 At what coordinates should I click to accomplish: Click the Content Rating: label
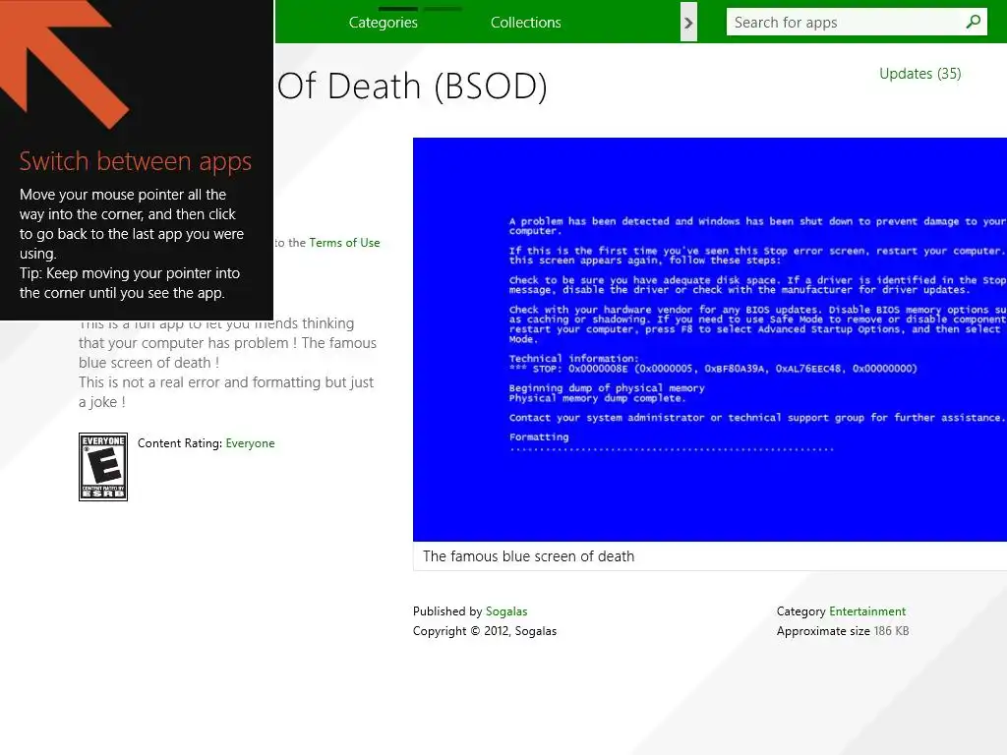coord(180,443)
